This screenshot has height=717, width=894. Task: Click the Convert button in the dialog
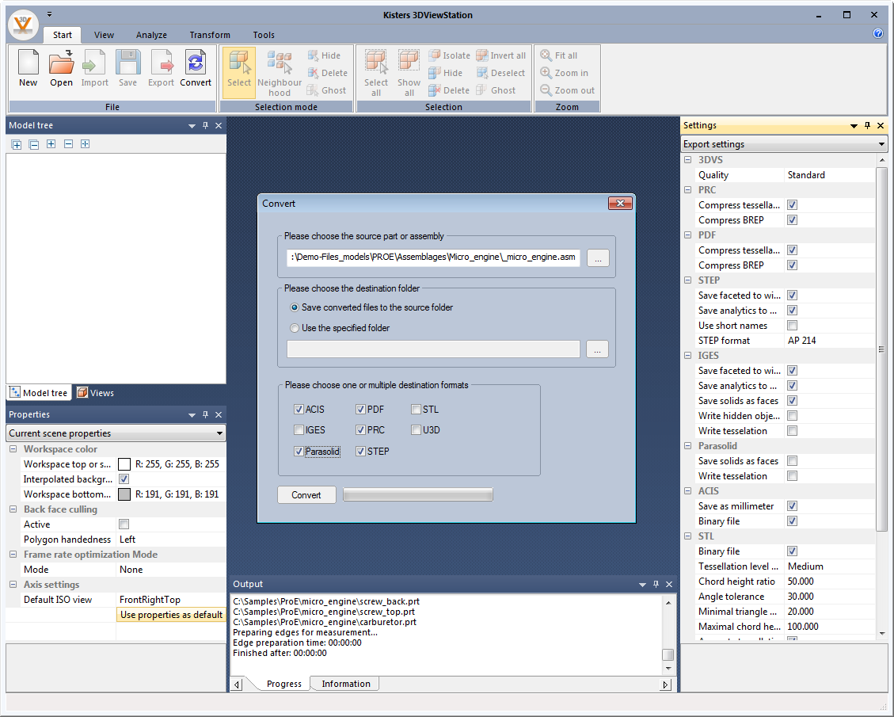click(x=306, y=495)
